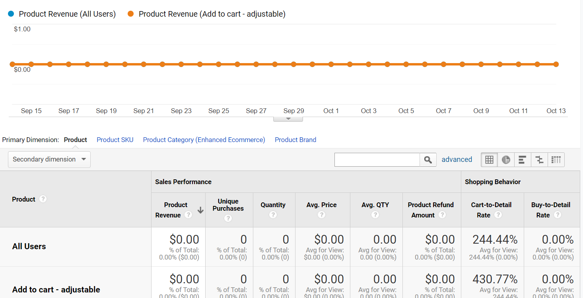Screen dimensions: 583x298
Task: Select Product primary dimension
Action: (75, 140)
